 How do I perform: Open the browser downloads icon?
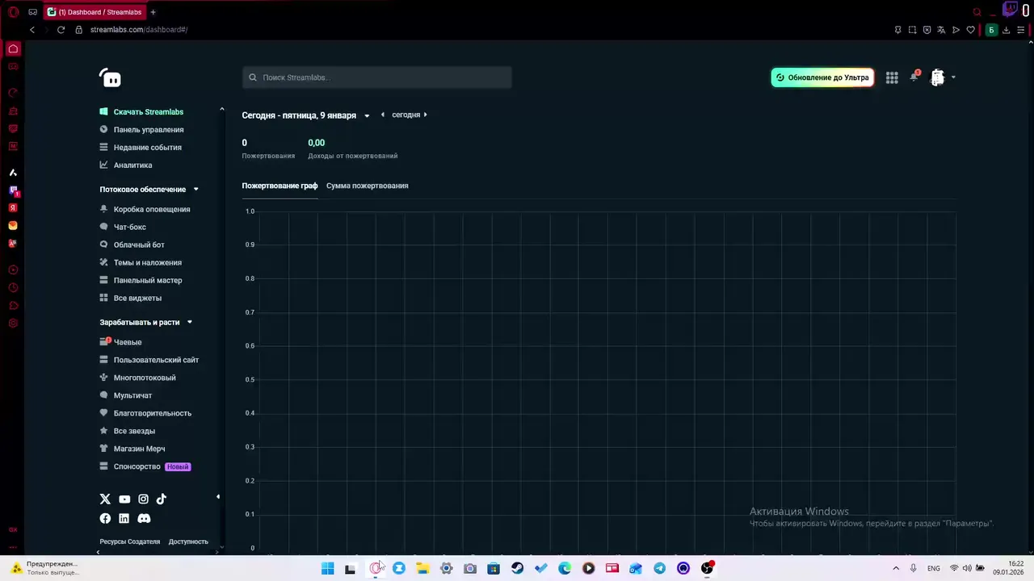pos(1006,30)
